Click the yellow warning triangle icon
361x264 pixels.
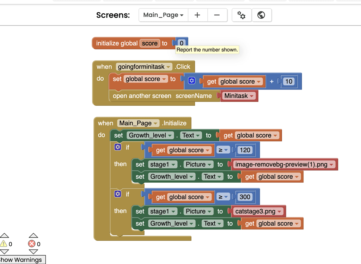[4, 244]
